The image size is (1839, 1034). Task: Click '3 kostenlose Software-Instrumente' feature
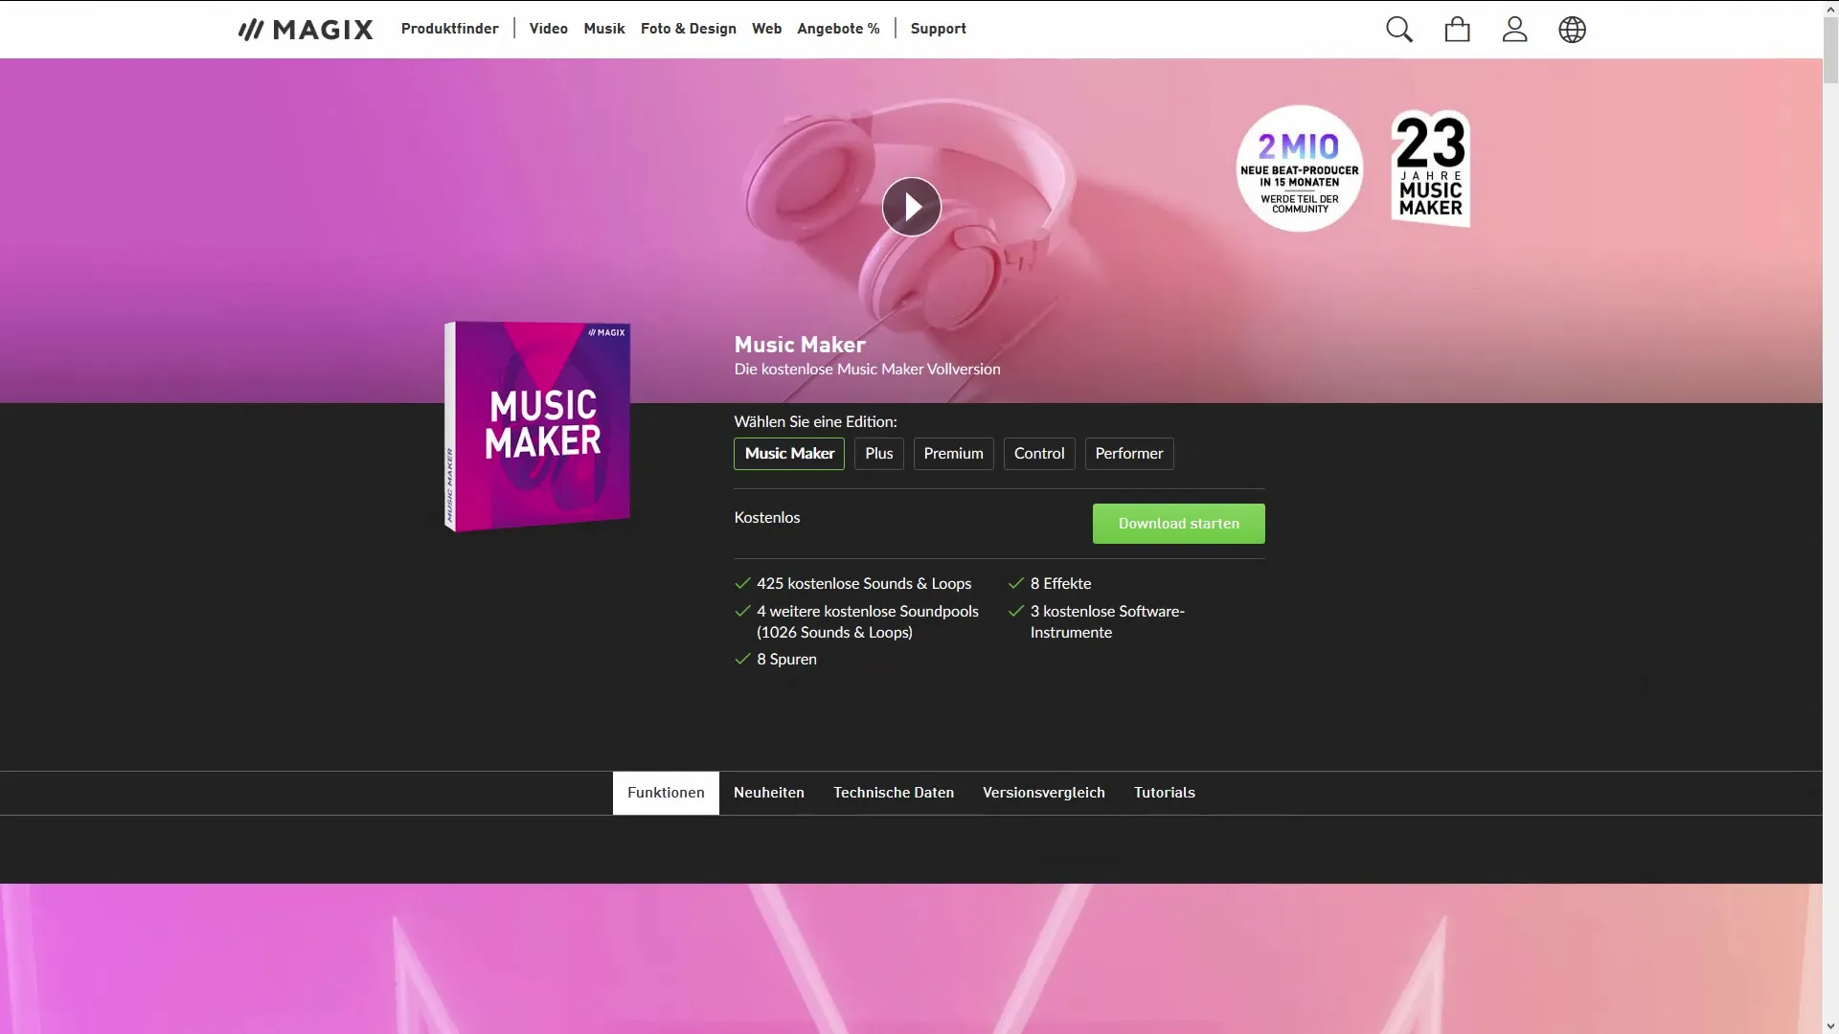[x=1107, y=622]
